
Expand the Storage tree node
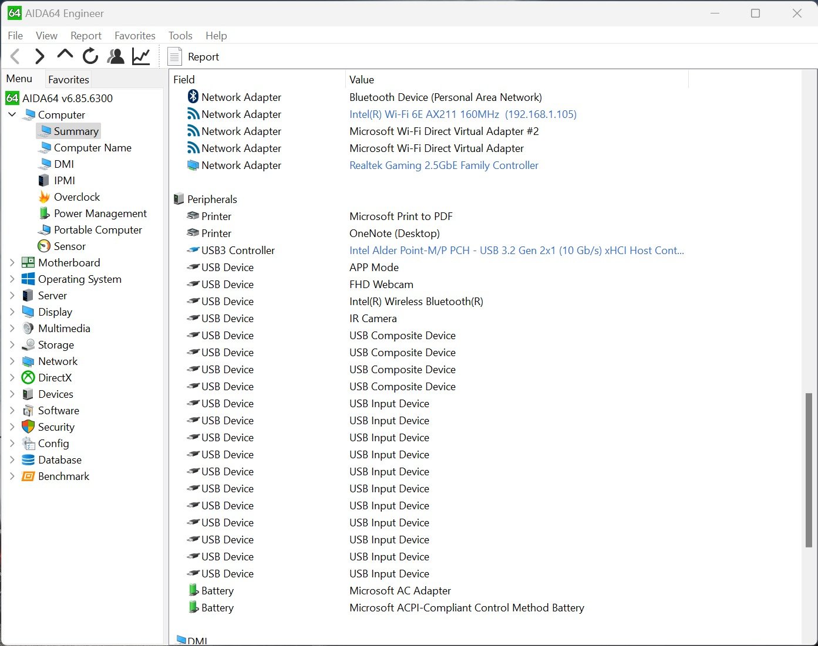pyautogui.click(x=12, y=345)
